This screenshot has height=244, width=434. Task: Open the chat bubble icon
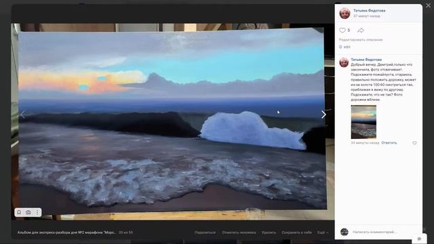click(419, 239)
